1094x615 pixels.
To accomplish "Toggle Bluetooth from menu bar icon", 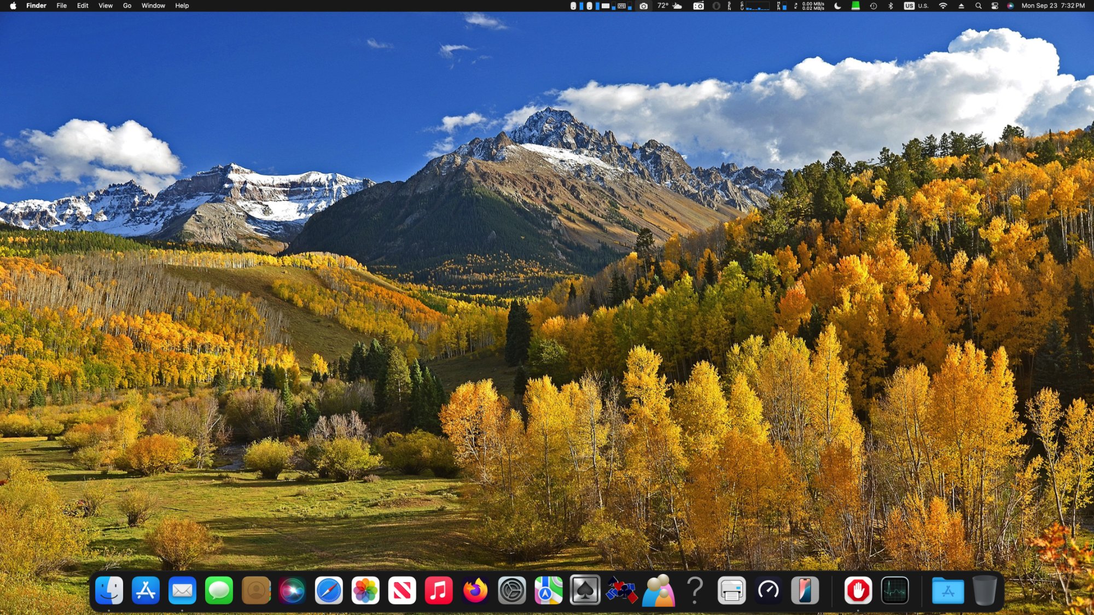I will 891,5.
